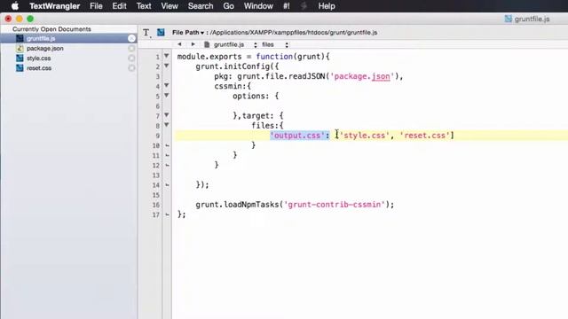Open the Search menu
This screenshot has width=568, height=319.
click(201, 6)
